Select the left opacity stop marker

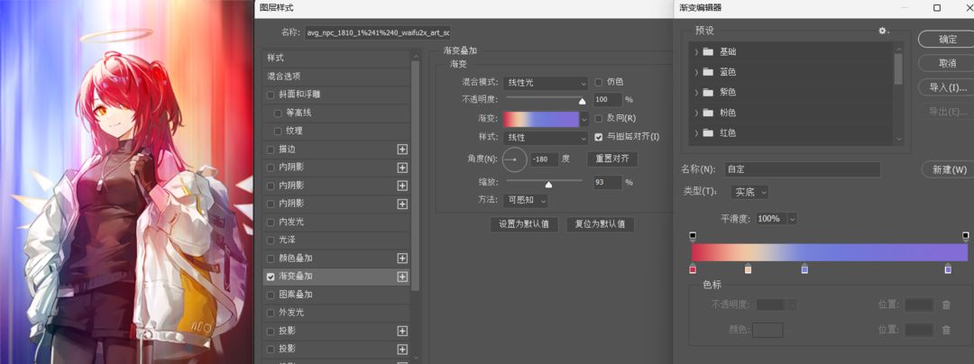coord(693,236)
